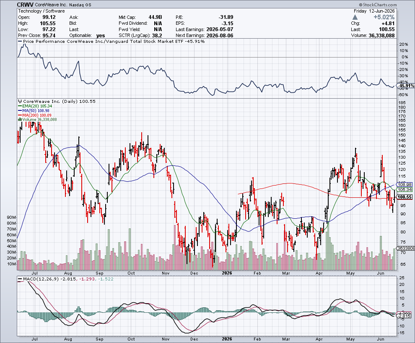Screen dimensions: 415x343
Task: Click the -1.522 MACD histogram value
Action: 106,279
